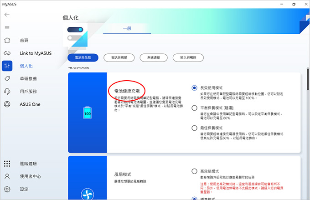The width and height of the screenshot is (310, 200).
Task: Go back with the arrow icon
Action: pos(7,15)
